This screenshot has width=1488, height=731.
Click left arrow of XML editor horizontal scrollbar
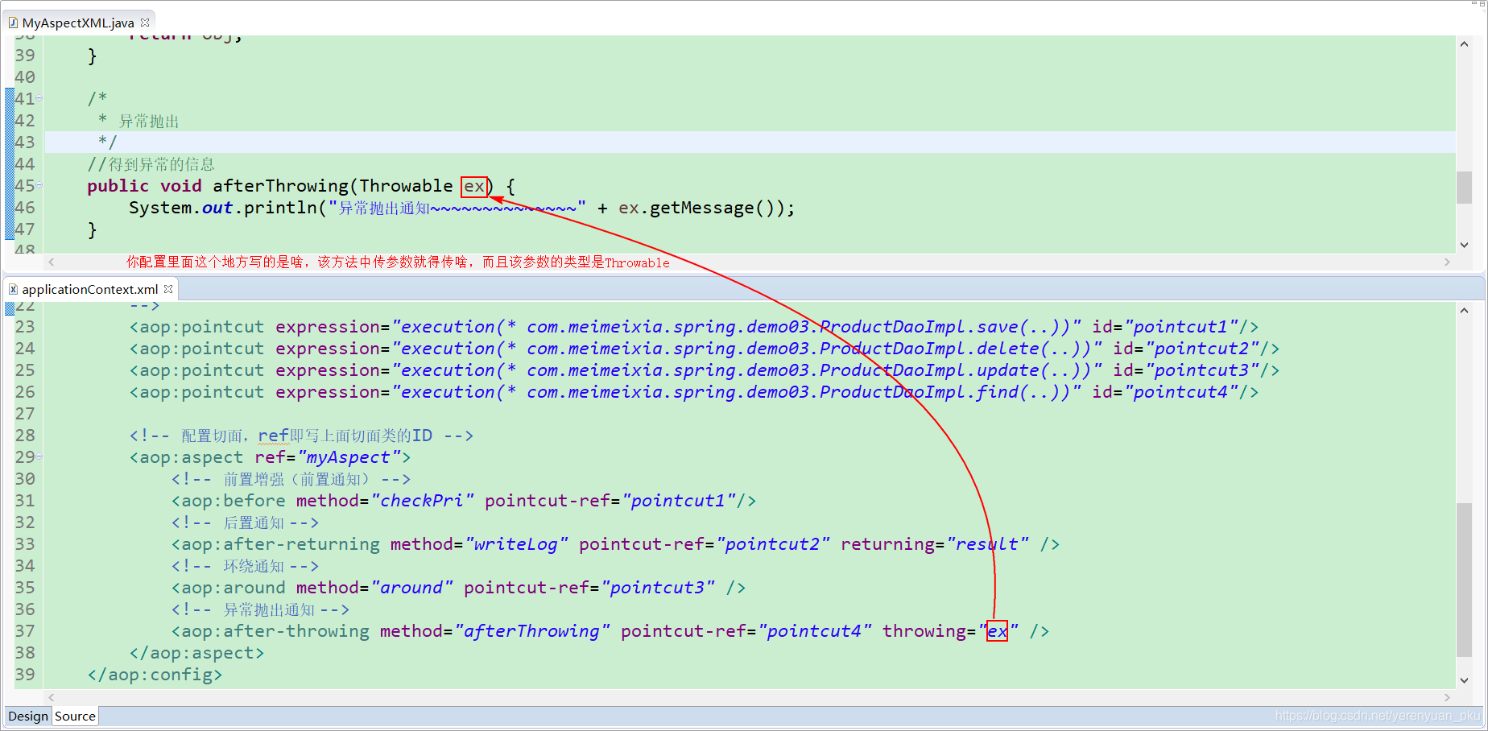pos(52,697)
